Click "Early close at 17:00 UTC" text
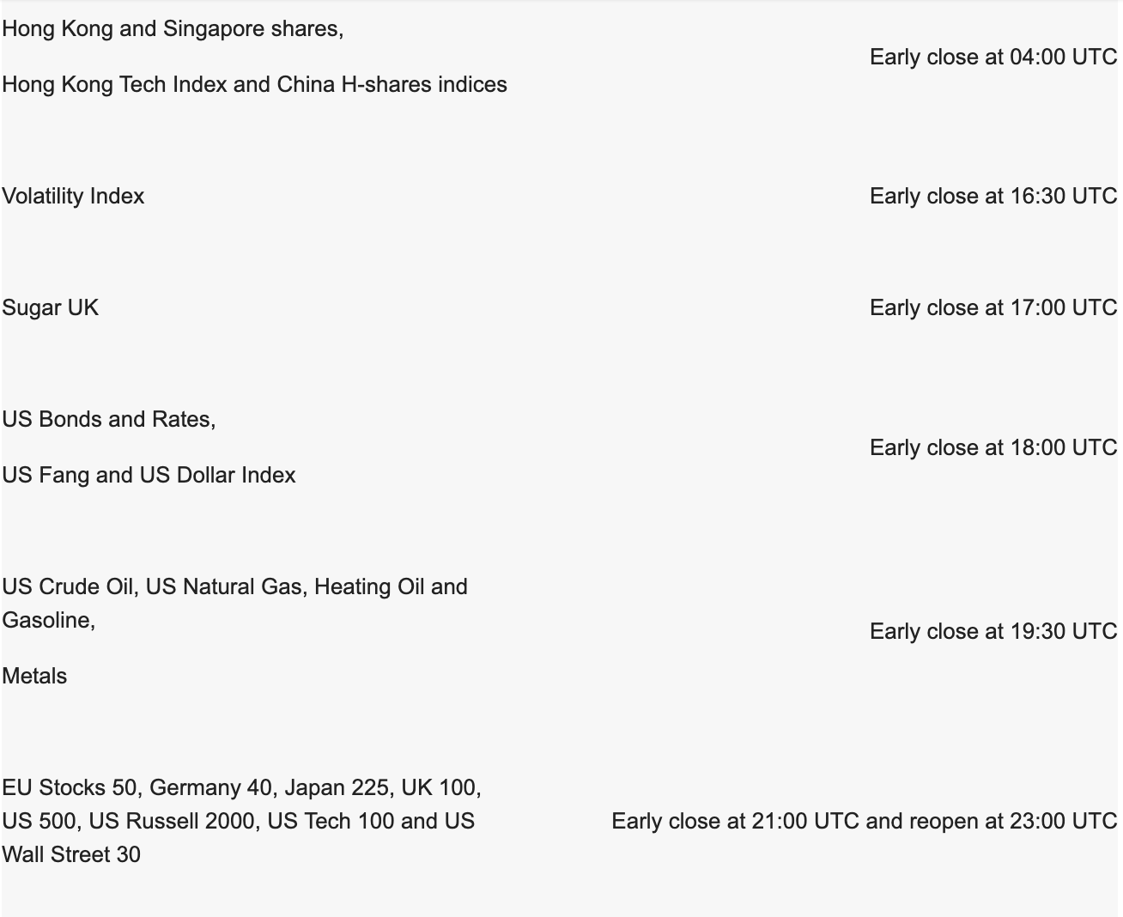 (x=992, y=308)
